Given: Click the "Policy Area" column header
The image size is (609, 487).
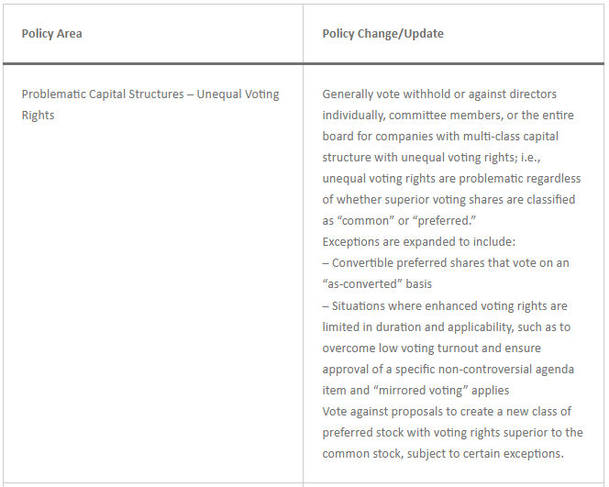Looking at the screenshot, I should (51, 34).
